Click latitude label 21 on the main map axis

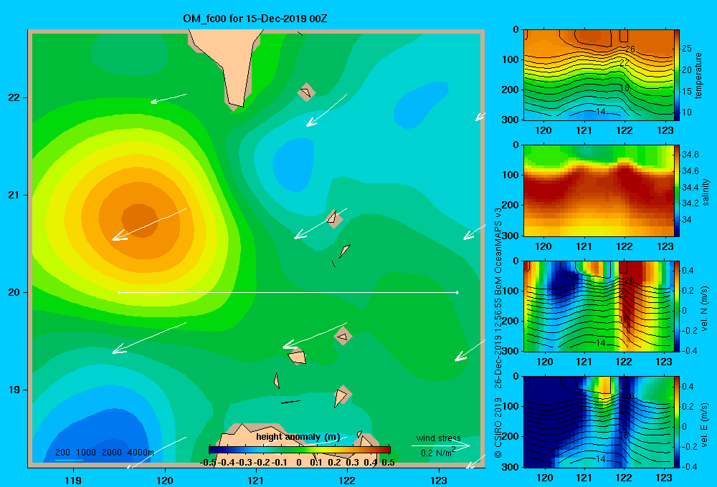tap(14, 195)
